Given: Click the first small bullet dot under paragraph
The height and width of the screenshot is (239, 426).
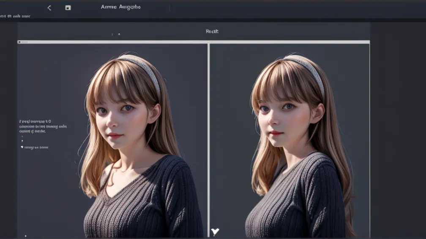Looking at the screenshot, I should click(x=22, y=137).
